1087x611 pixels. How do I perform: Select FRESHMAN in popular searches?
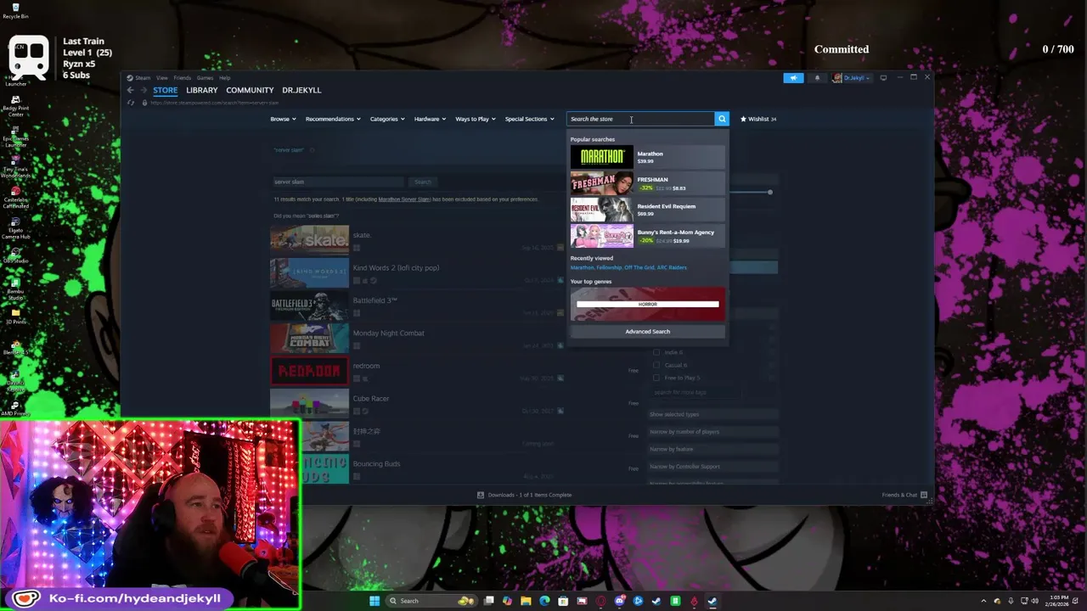[x=648, y=183]
